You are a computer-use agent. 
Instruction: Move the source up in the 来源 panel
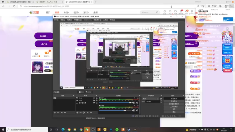click(88, 113)
